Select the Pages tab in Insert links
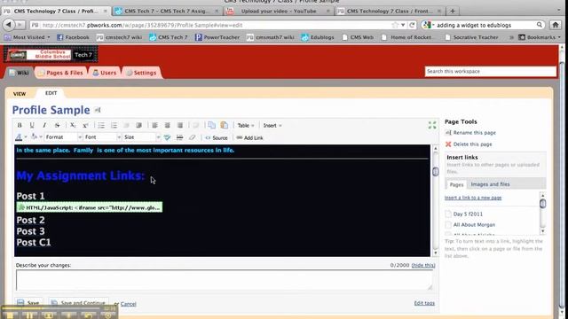This screenshot has height=319, width=568. (456, 184)
